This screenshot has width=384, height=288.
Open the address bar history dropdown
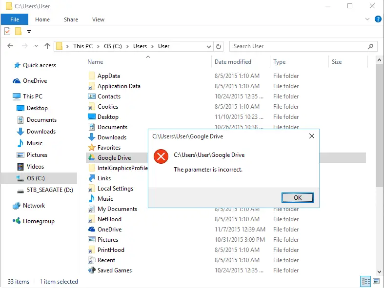click(x=209, y=46)
